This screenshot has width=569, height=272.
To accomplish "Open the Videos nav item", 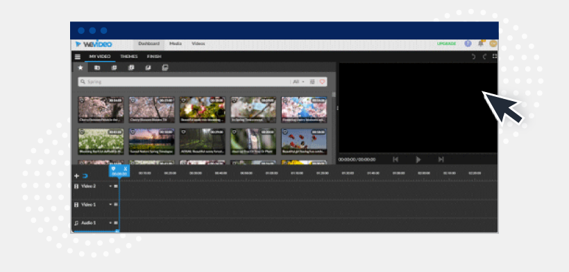I will (198, 44).
